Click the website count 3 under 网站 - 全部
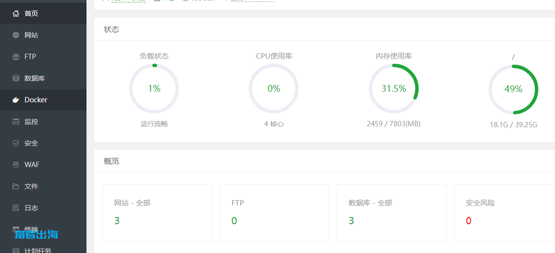The image size is (555, 253). [x=117, y=221]
